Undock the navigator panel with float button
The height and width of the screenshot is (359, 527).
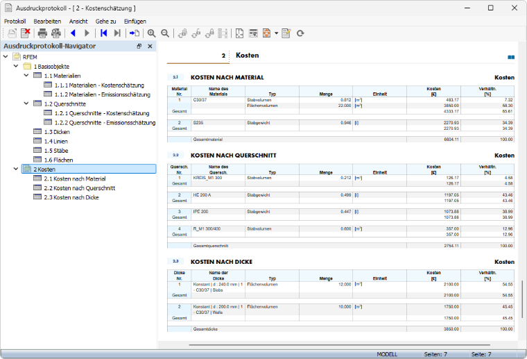139,46
